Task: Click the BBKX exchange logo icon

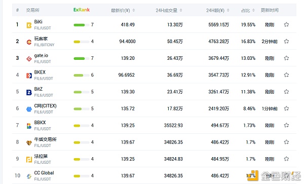Action: pos(29,126)
